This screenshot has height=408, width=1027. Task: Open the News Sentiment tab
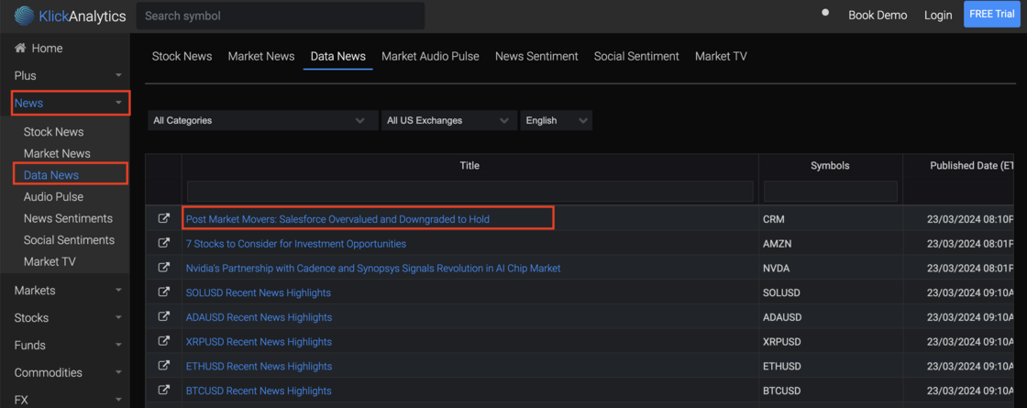point(536,56)
